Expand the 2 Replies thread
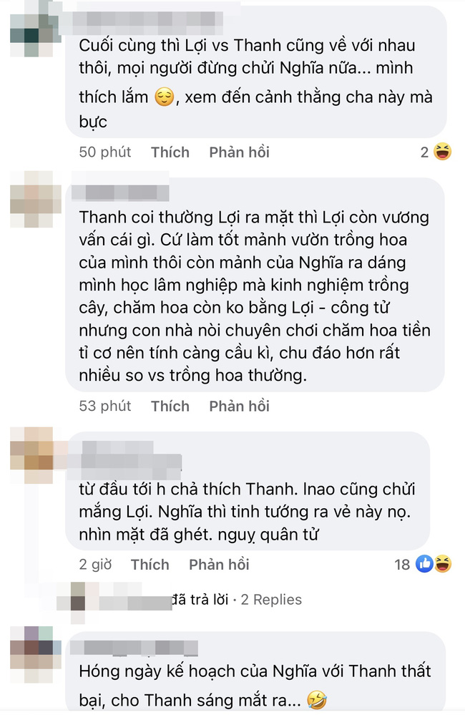Image resolution: width=465 pixels, height=715 pixels. [271, 599]
